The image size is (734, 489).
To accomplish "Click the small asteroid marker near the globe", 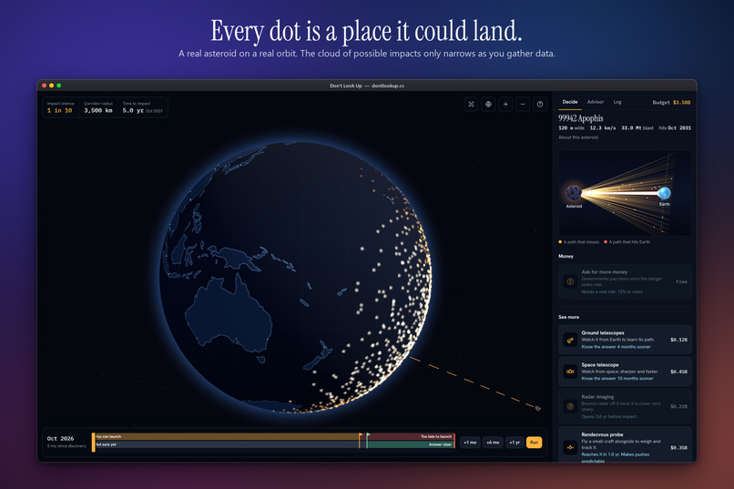I will pyautogui.click(x=538, y=409).
